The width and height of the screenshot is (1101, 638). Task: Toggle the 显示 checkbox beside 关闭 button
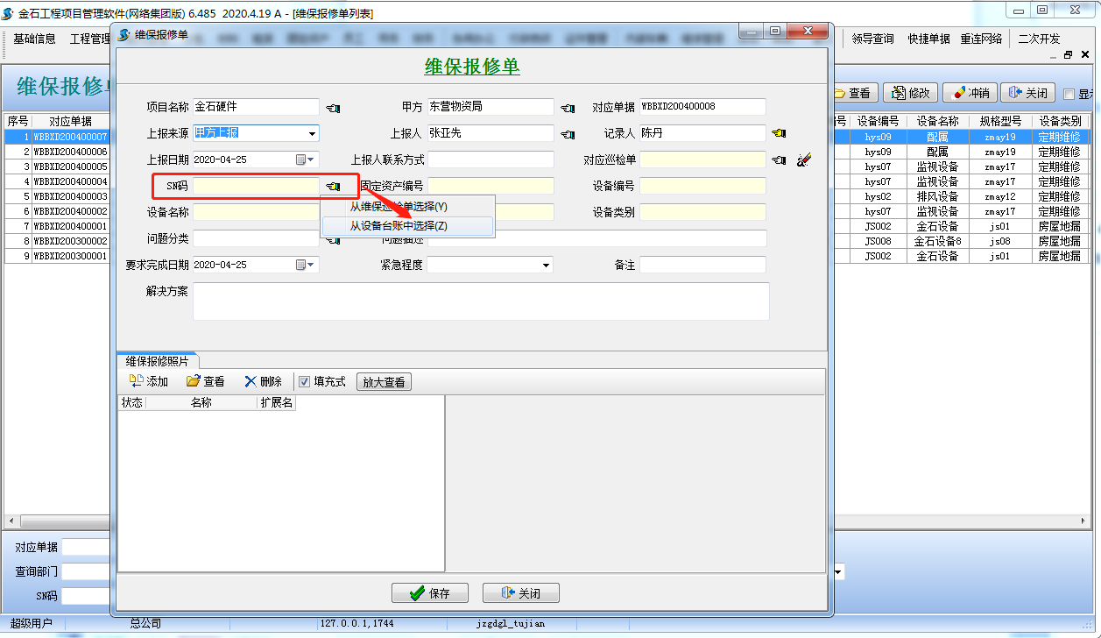pyautogui.click(x=1069, y=94)
